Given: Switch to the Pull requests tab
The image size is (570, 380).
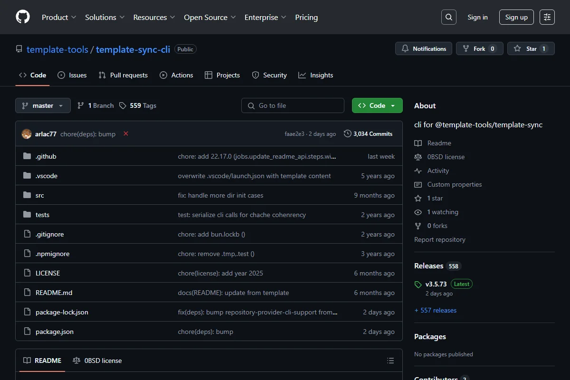Looking at the screenshot, I should 123,75.
